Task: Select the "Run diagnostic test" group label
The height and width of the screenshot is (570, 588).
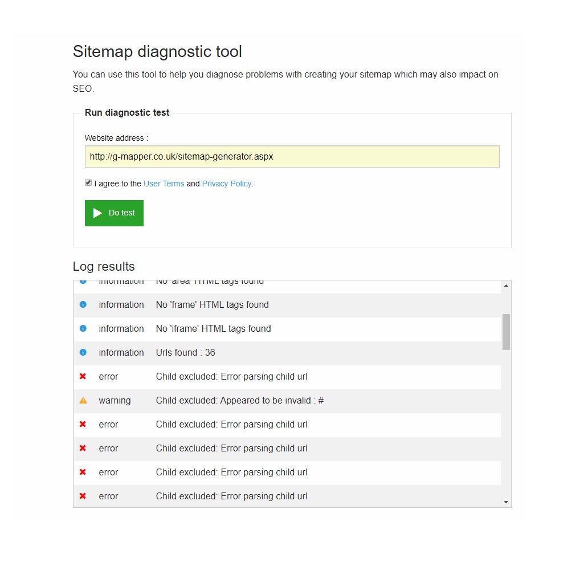Action: click(x=126, y=112)
